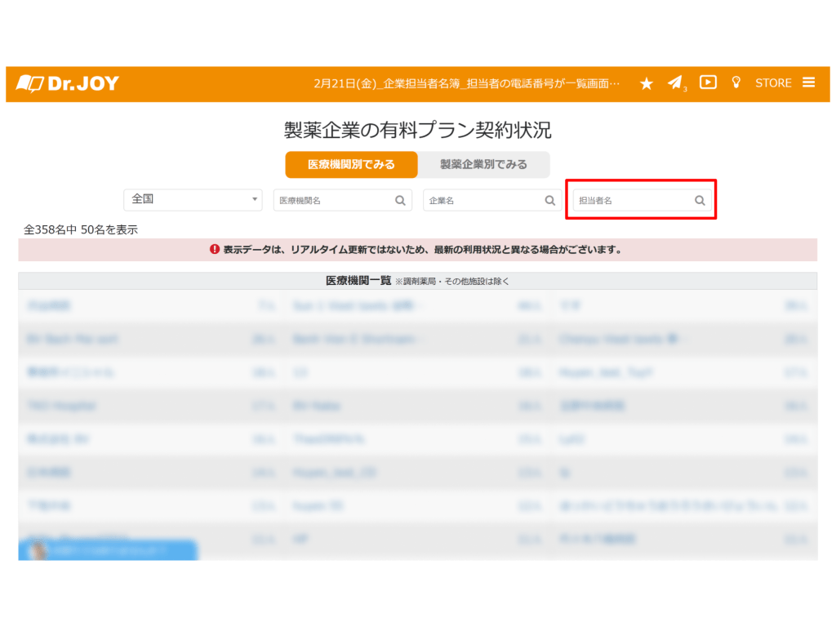This screenshot has height=627, width=836.
Task: Open favorites with the star icon
Action: (646, 83)
